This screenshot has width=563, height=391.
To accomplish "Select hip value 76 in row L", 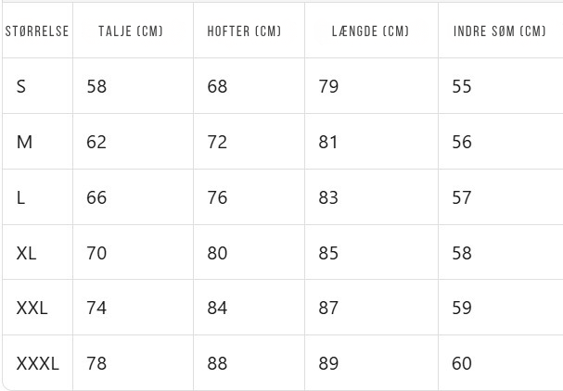I will [x=217, y=197].
